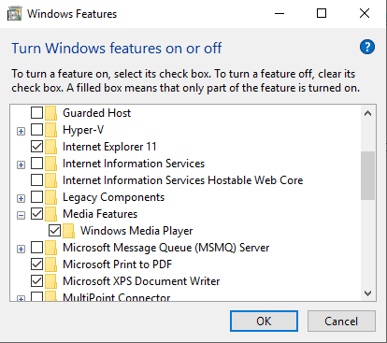Click the feature list scroll up arrow
The height and width of the screenshot is (343, 387).
(367, 113)
